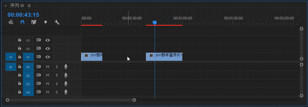
Task: Toggle lock on track A3
Action: (19, 83)
